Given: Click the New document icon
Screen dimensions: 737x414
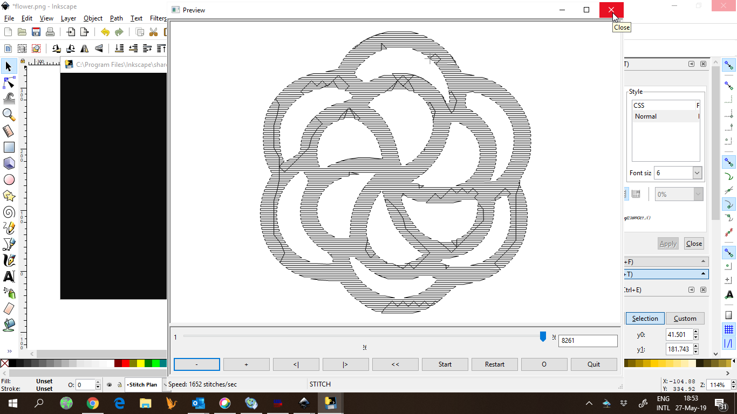Looking at the screenshot, I should point(8,32).
